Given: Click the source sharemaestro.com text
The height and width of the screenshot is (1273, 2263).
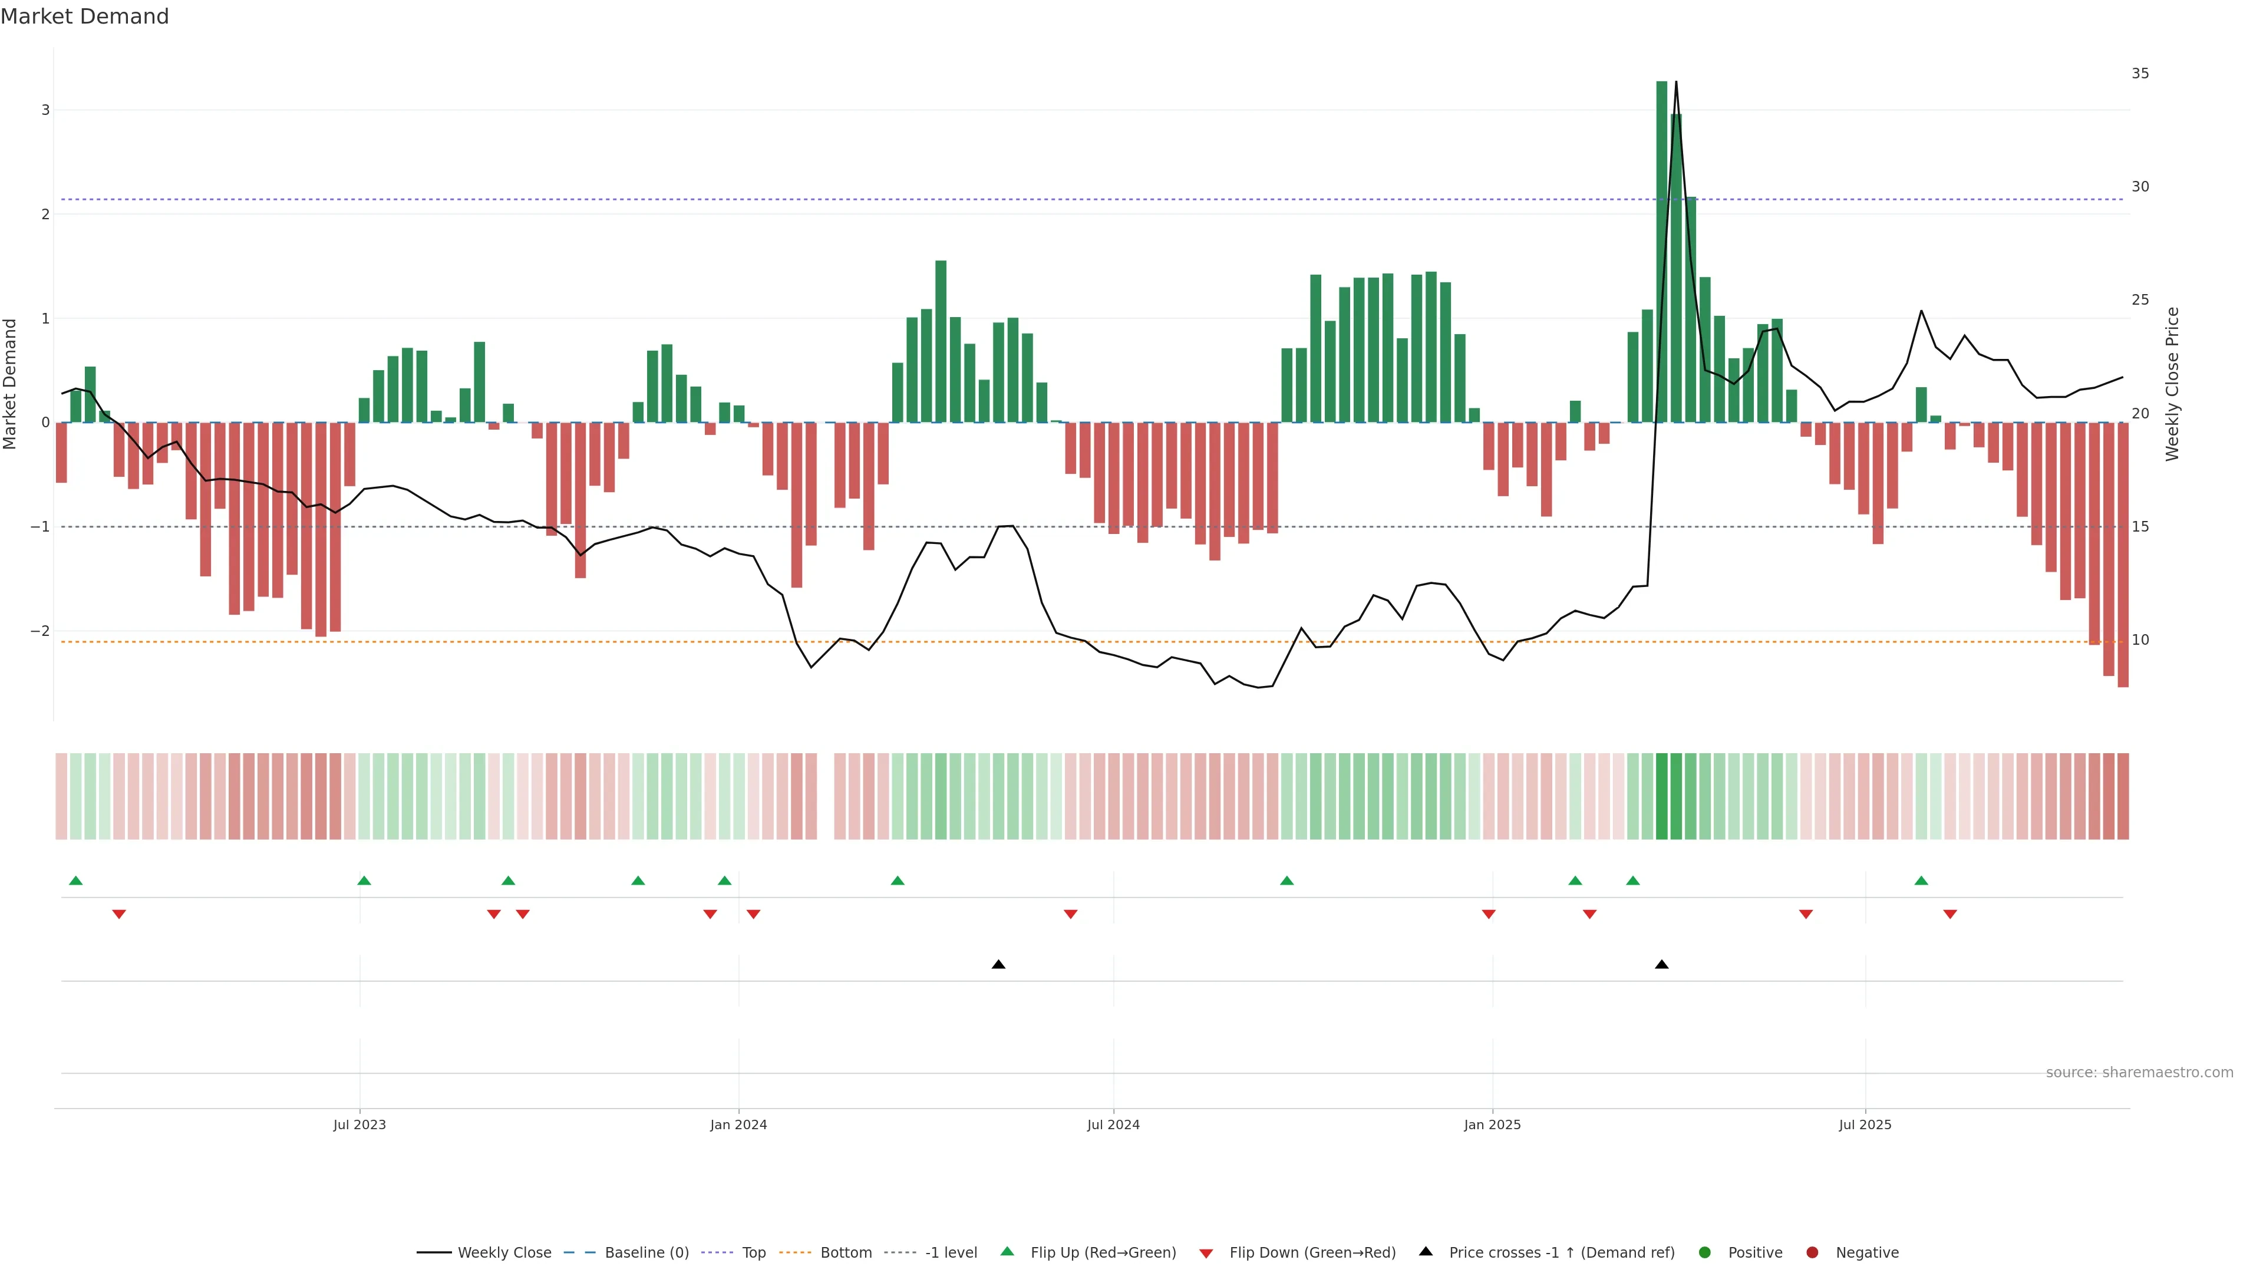Looking at the screenshot, I should (x=2139, y=1073).
